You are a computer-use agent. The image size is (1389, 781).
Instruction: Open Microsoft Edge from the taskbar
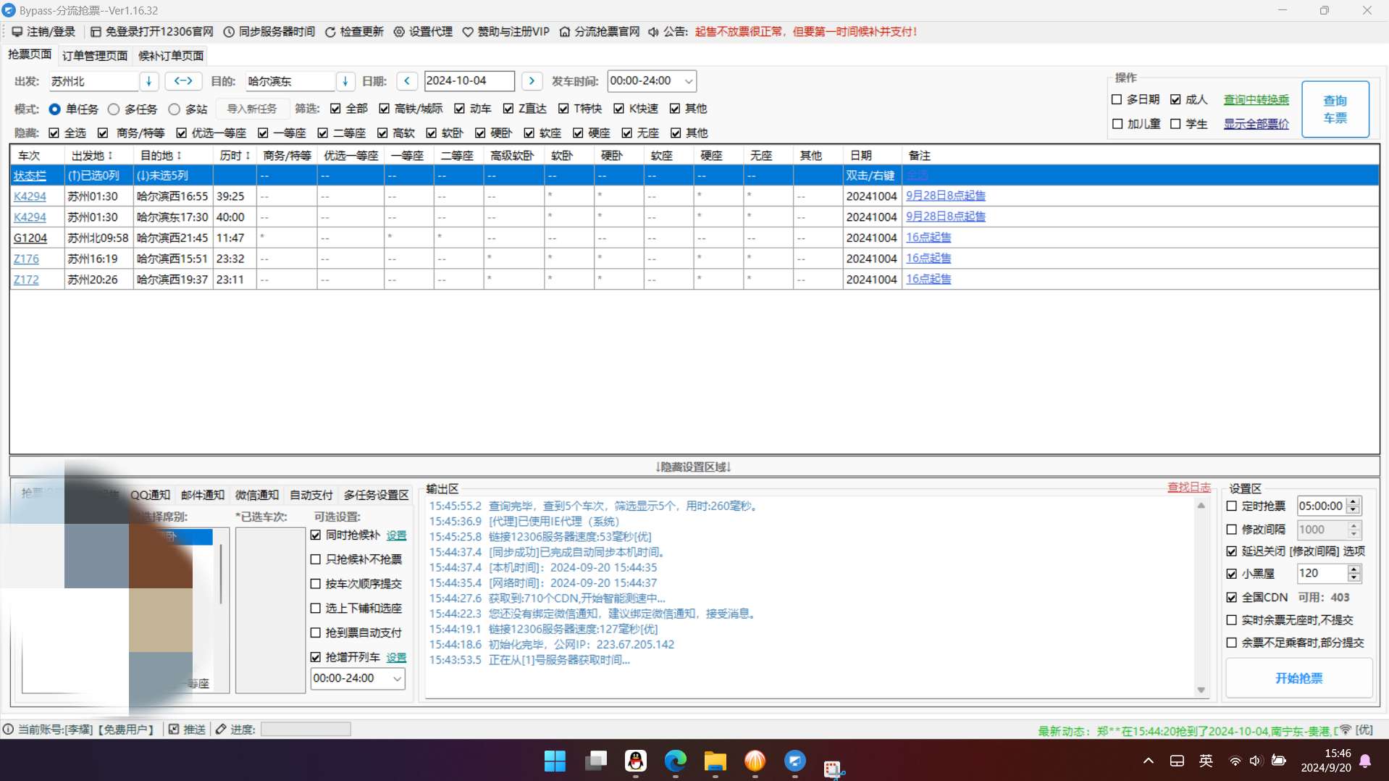pyautogui.click(x=675, y=761)
